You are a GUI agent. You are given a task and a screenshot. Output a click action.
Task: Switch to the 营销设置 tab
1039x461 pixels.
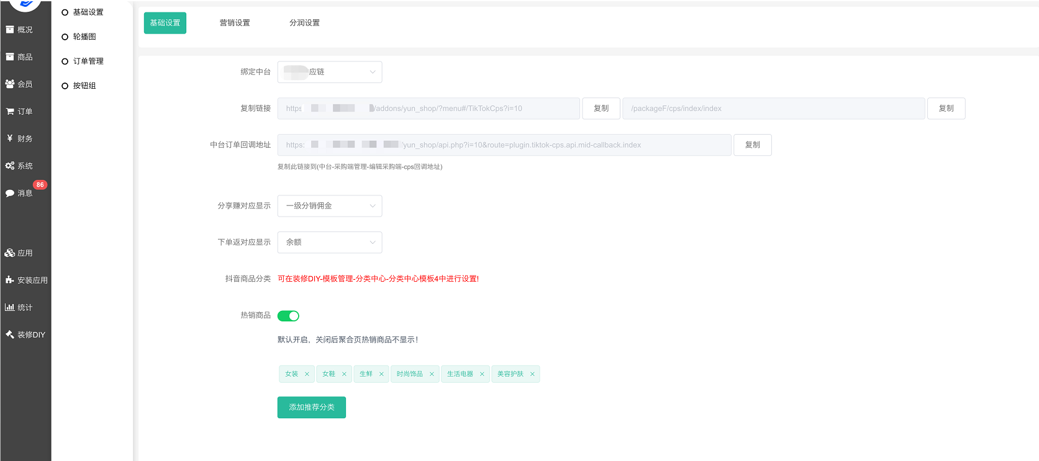[235, 23]
